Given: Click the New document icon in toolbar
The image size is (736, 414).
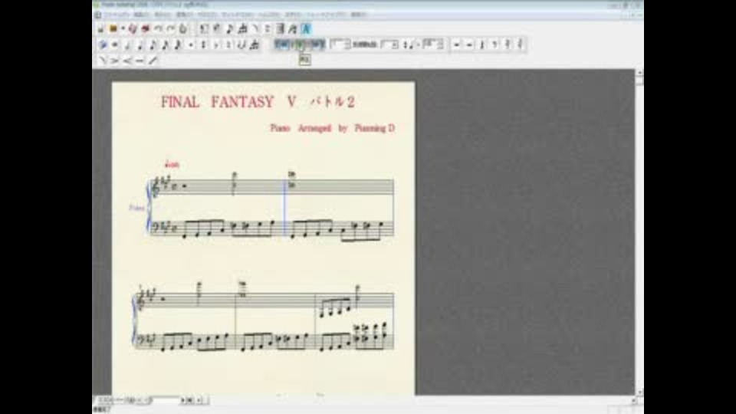Looking at the screenshot, I should pyautogui.click(x=101, y=29).
